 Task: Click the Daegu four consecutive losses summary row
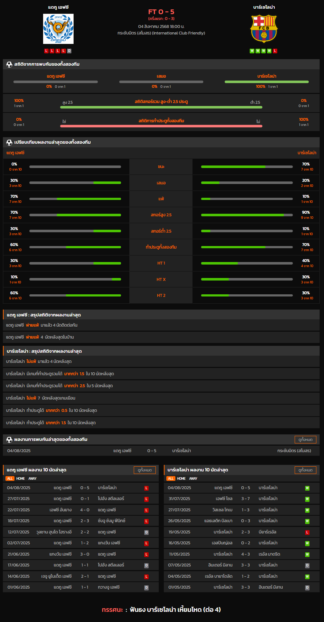click(x=161, y=325)
